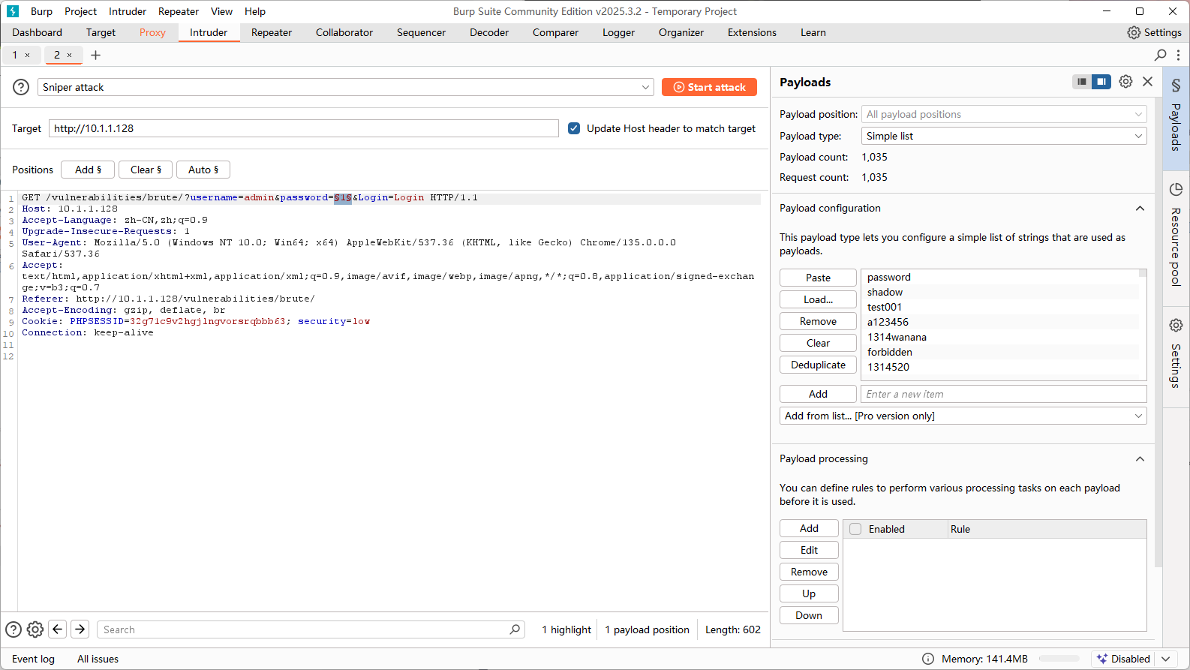Click the search magnifier icon near tabs
Viewport: 1190px width, 670px height.
[x=1160, y=55]
